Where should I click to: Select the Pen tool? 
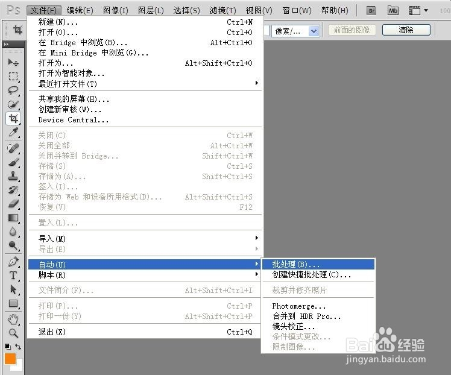[13, 262]
